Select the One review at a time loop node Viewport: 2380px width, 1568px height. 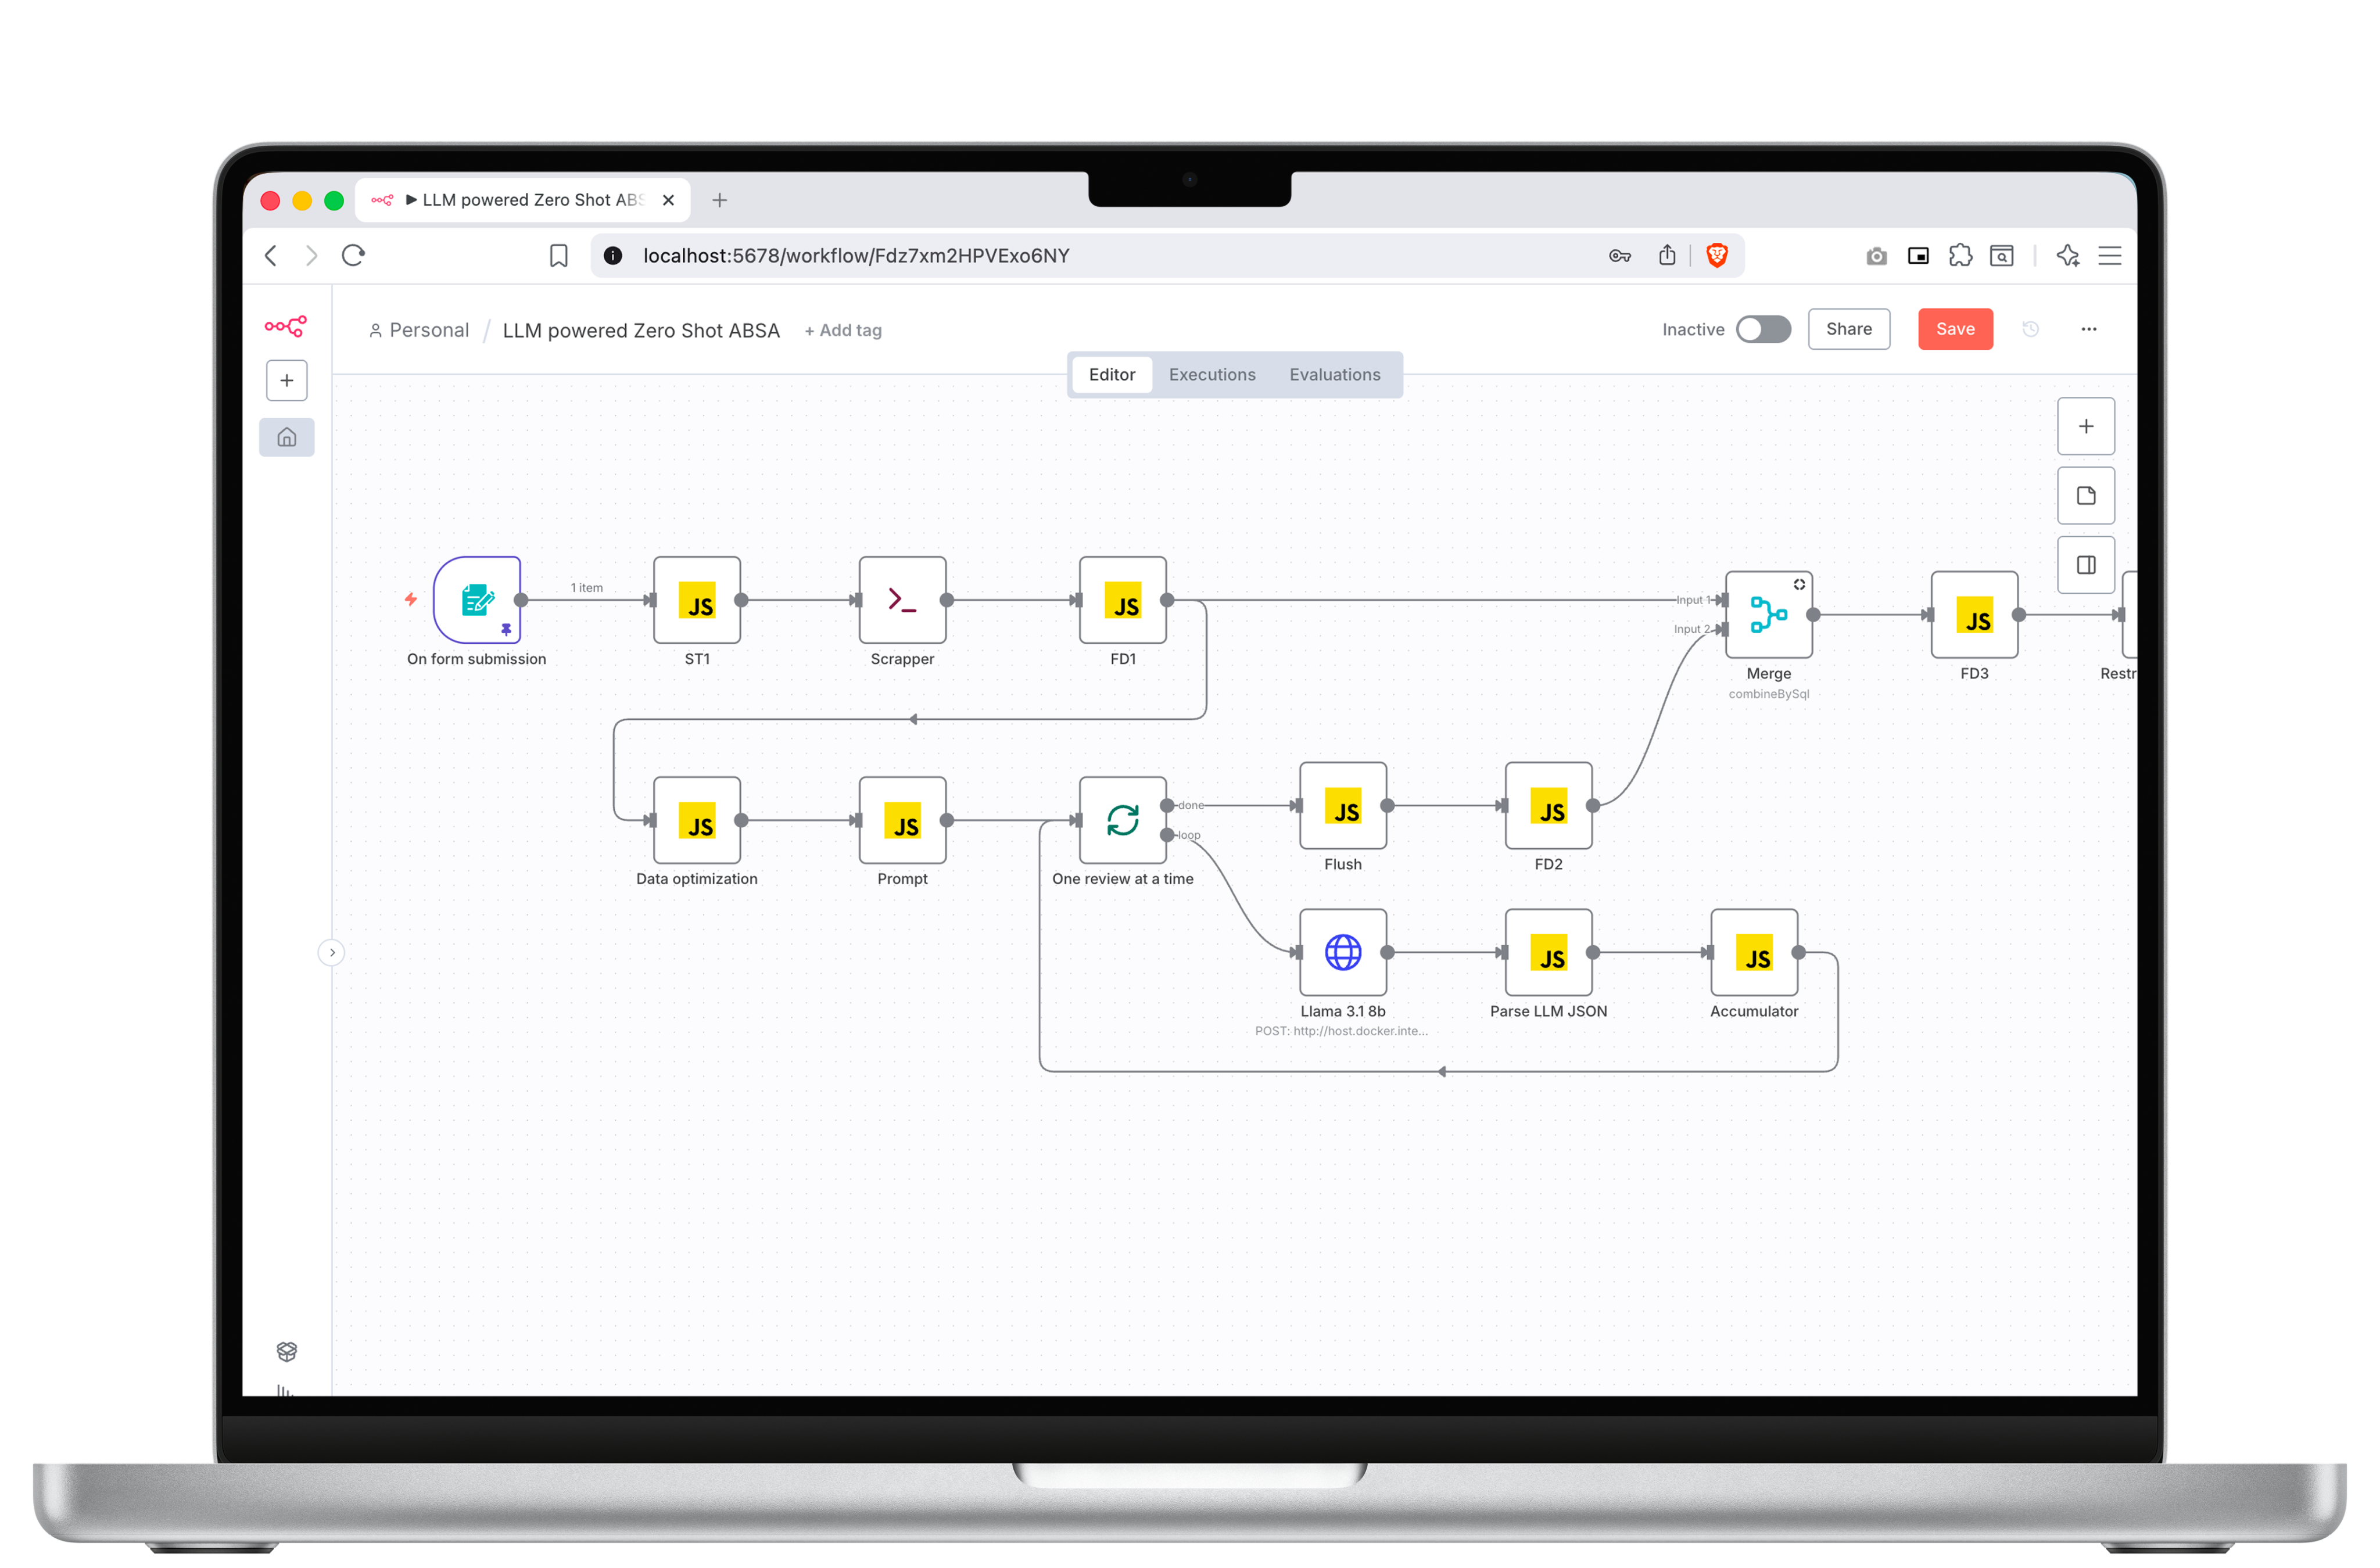pyautogui.click(x=1123, y=820)
